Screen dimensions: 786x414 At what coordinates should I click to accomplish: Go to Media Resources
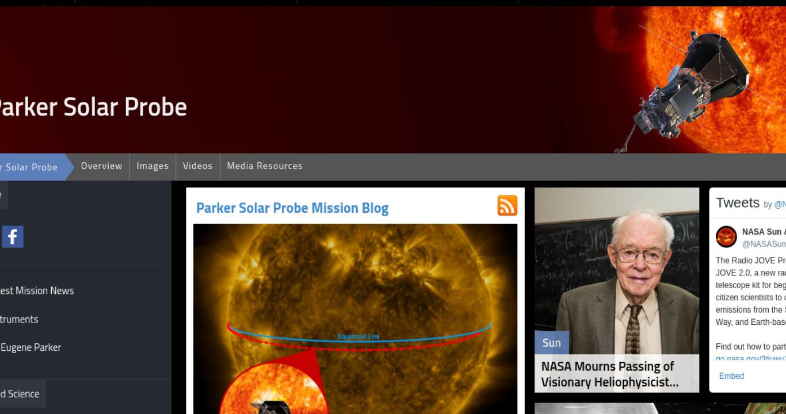pyautogui.click(x=265, y=166)
